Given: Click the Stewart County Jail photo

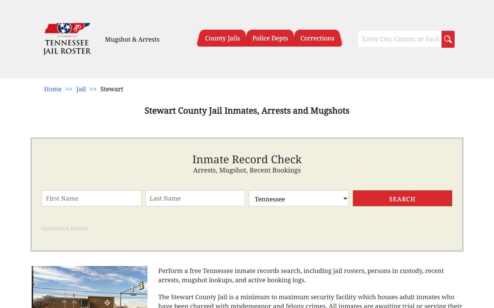Looking at the screenshot, I should (x=90, y=287).
